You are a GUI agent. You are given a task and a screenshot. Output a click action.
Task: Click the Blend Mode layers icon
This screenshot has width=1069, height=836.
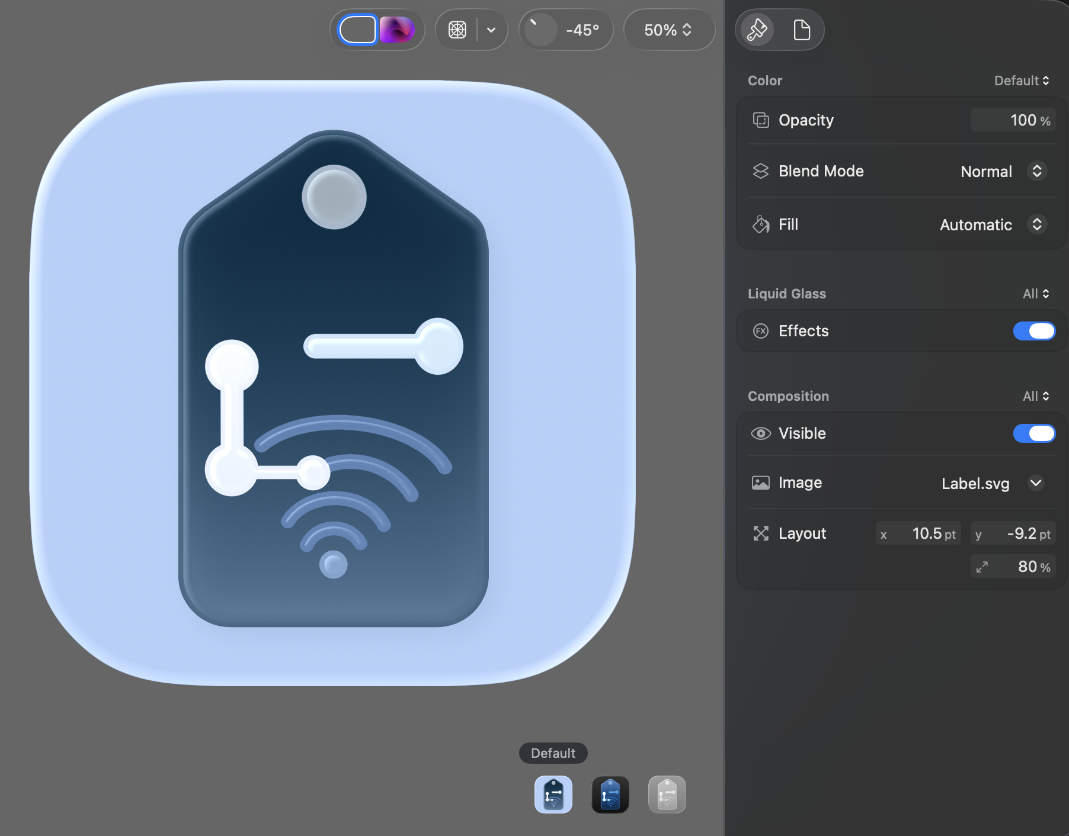pos(760,171)
